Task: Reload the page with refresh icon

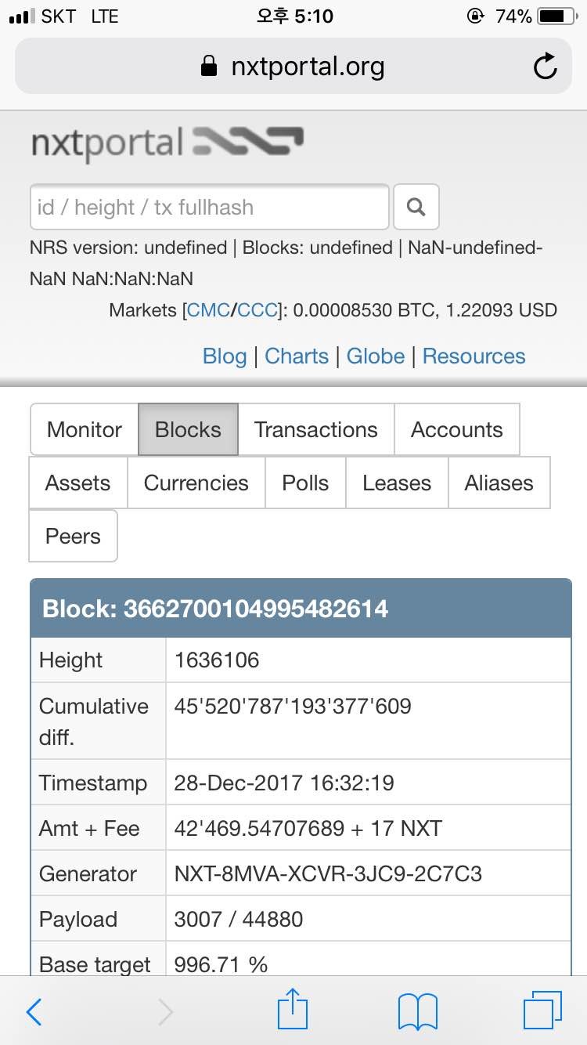Action: coord(545,67)
